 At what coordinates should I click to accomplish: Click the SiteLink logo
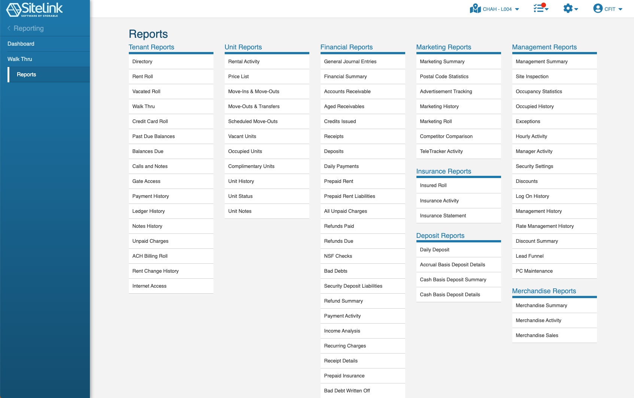[34, 9]
